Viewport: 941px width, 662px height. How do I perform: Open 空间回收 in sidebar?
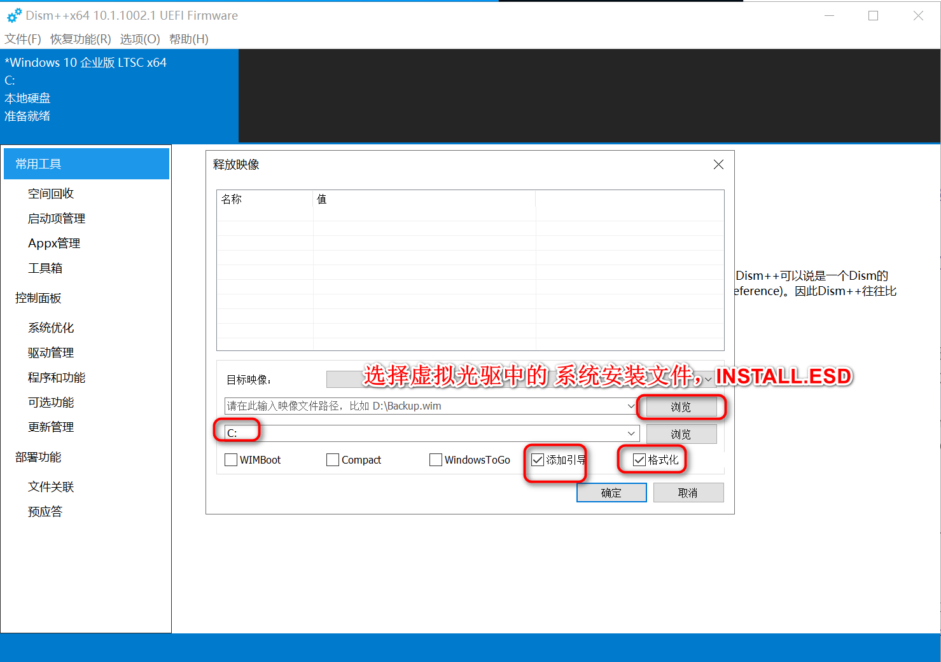click(x=51, y=194)
